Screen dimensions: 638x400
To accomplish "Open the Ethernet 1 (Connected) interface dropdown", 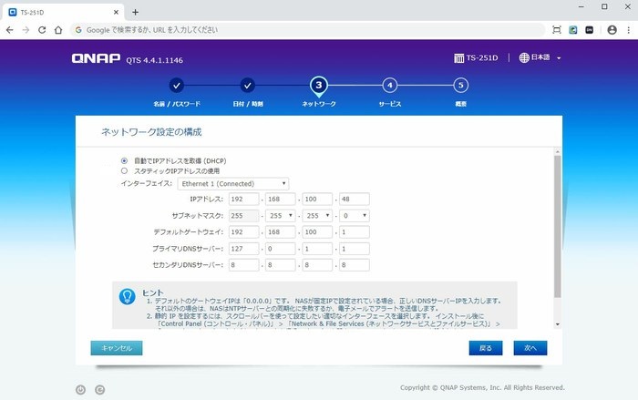I will point(233,183).
